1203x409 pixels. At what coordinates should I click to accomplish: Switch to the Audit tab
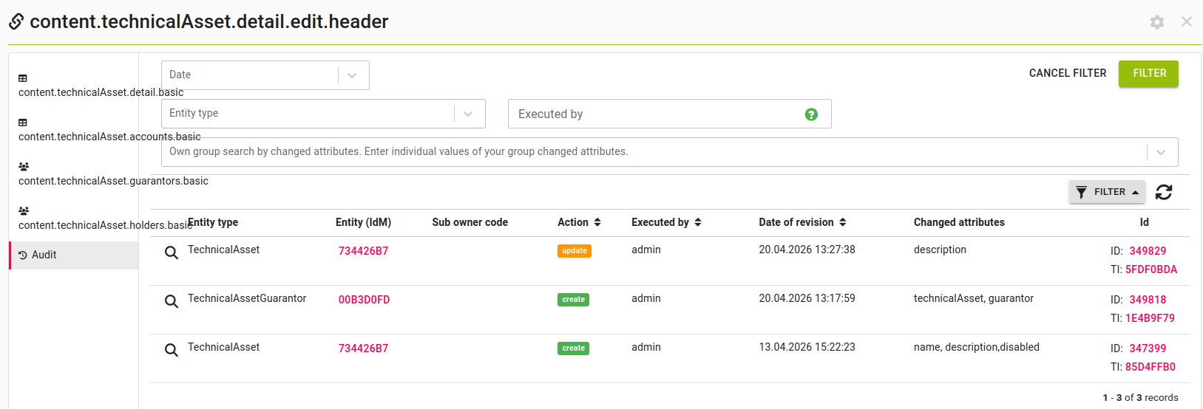[44, 255]
